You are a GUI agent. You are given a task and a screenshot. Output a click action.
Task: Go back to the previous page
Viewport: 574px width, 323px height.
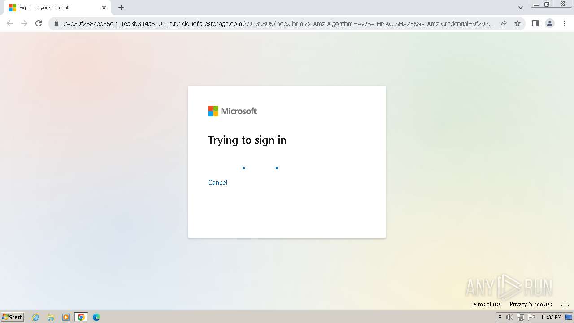[x=10, y=23]
